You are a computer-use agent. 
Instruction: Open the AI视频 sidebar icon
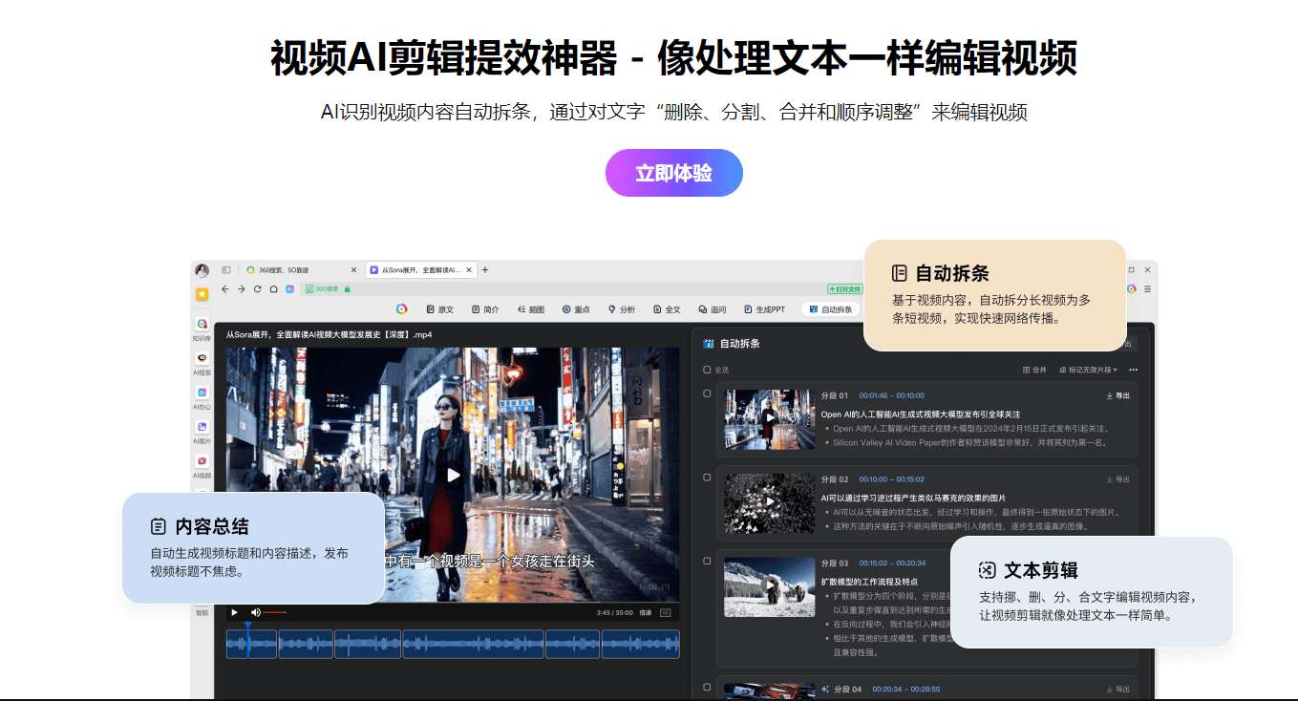coord(202,461)
